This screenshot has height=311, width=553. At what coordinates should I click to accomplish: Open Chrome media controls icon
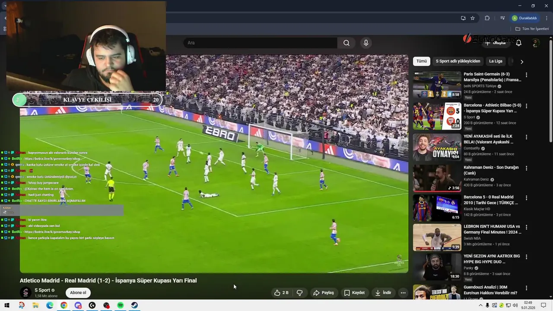pyautogui.click(x=502, y=18)
